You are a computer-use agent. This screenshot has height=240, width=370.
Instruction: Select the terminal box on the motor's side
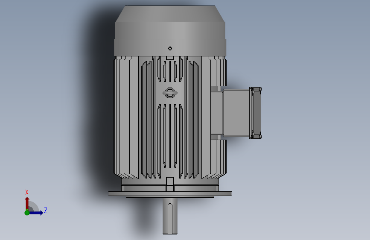tap(236, 113)
